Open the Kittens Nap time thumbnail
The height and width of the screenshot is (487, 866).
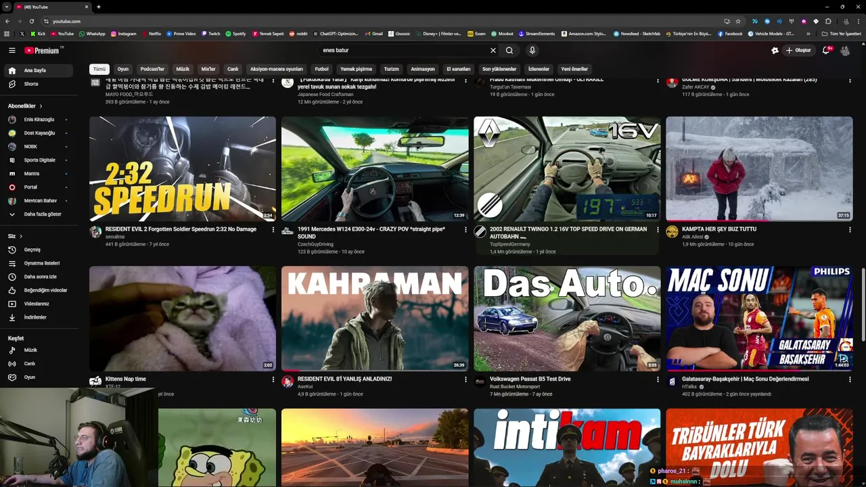183,319
